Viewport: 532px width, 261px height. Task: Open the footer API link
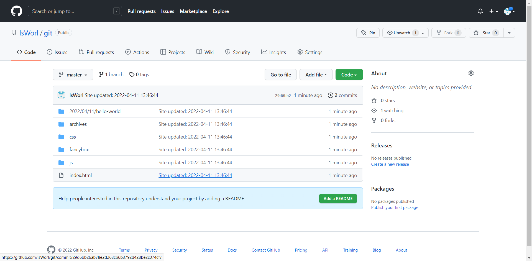[325, 250]
